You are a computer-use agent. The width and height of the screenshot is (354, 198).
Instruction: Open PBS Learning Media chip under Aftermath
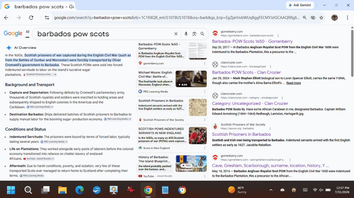coord(32,176)
